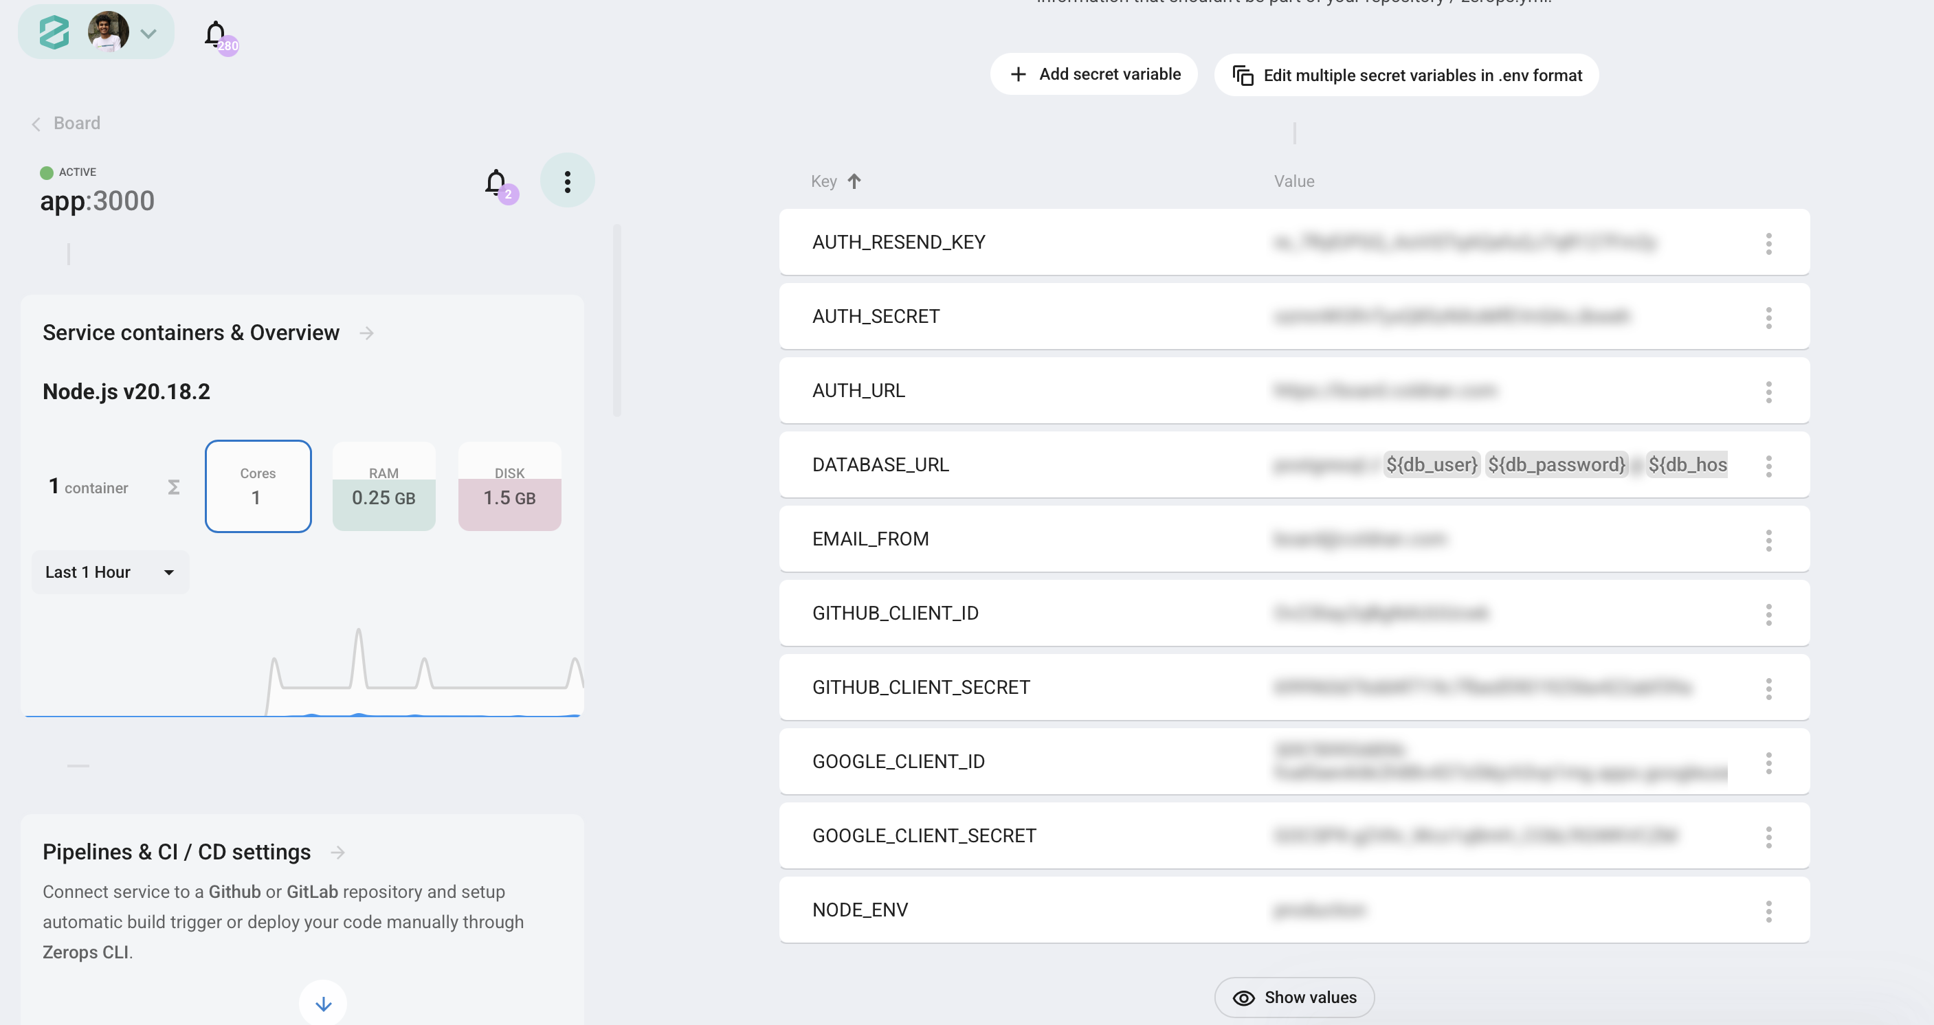The height and width of the screenshot is (1025, 1934).
Task: Open the app service three-dot menu
Action: click(567, 181)
